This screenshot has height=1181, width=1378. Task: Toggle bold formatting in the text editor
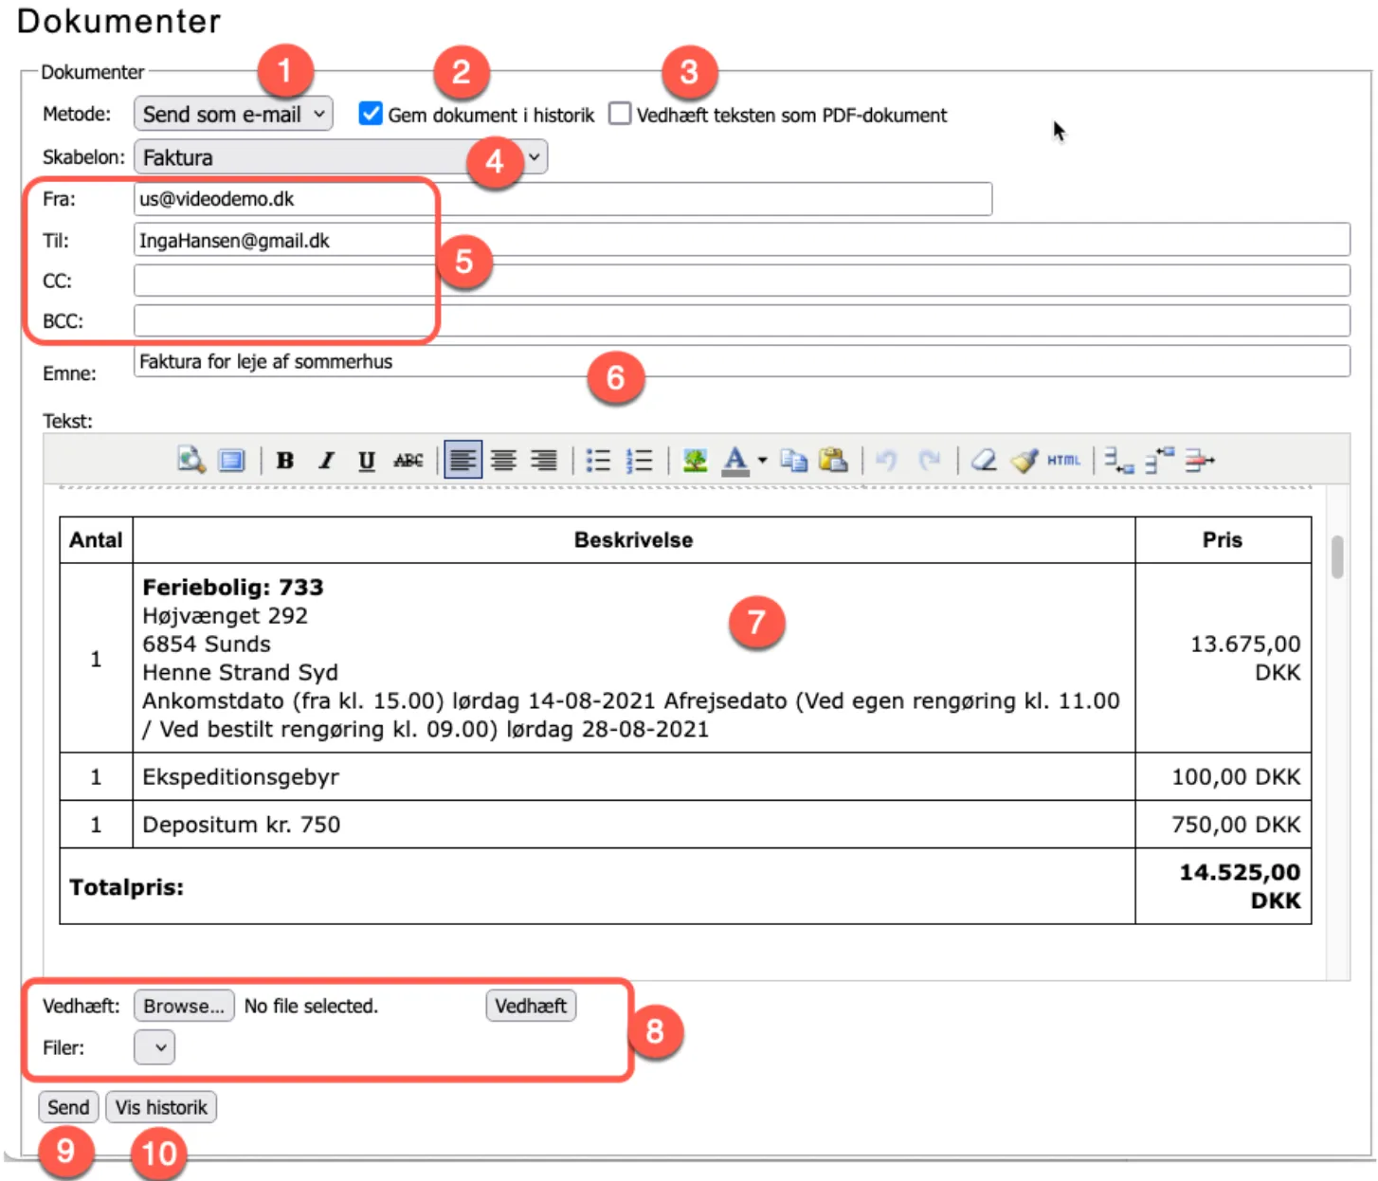tap(284, 461)
